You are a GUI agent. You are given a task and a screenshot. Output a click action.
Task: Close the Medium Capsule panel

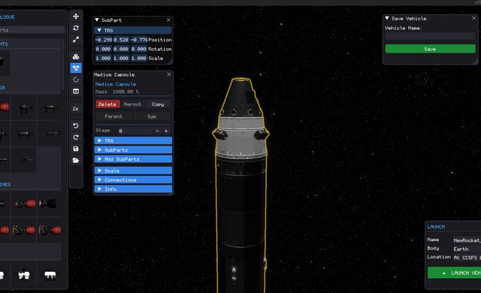(169, 74)
